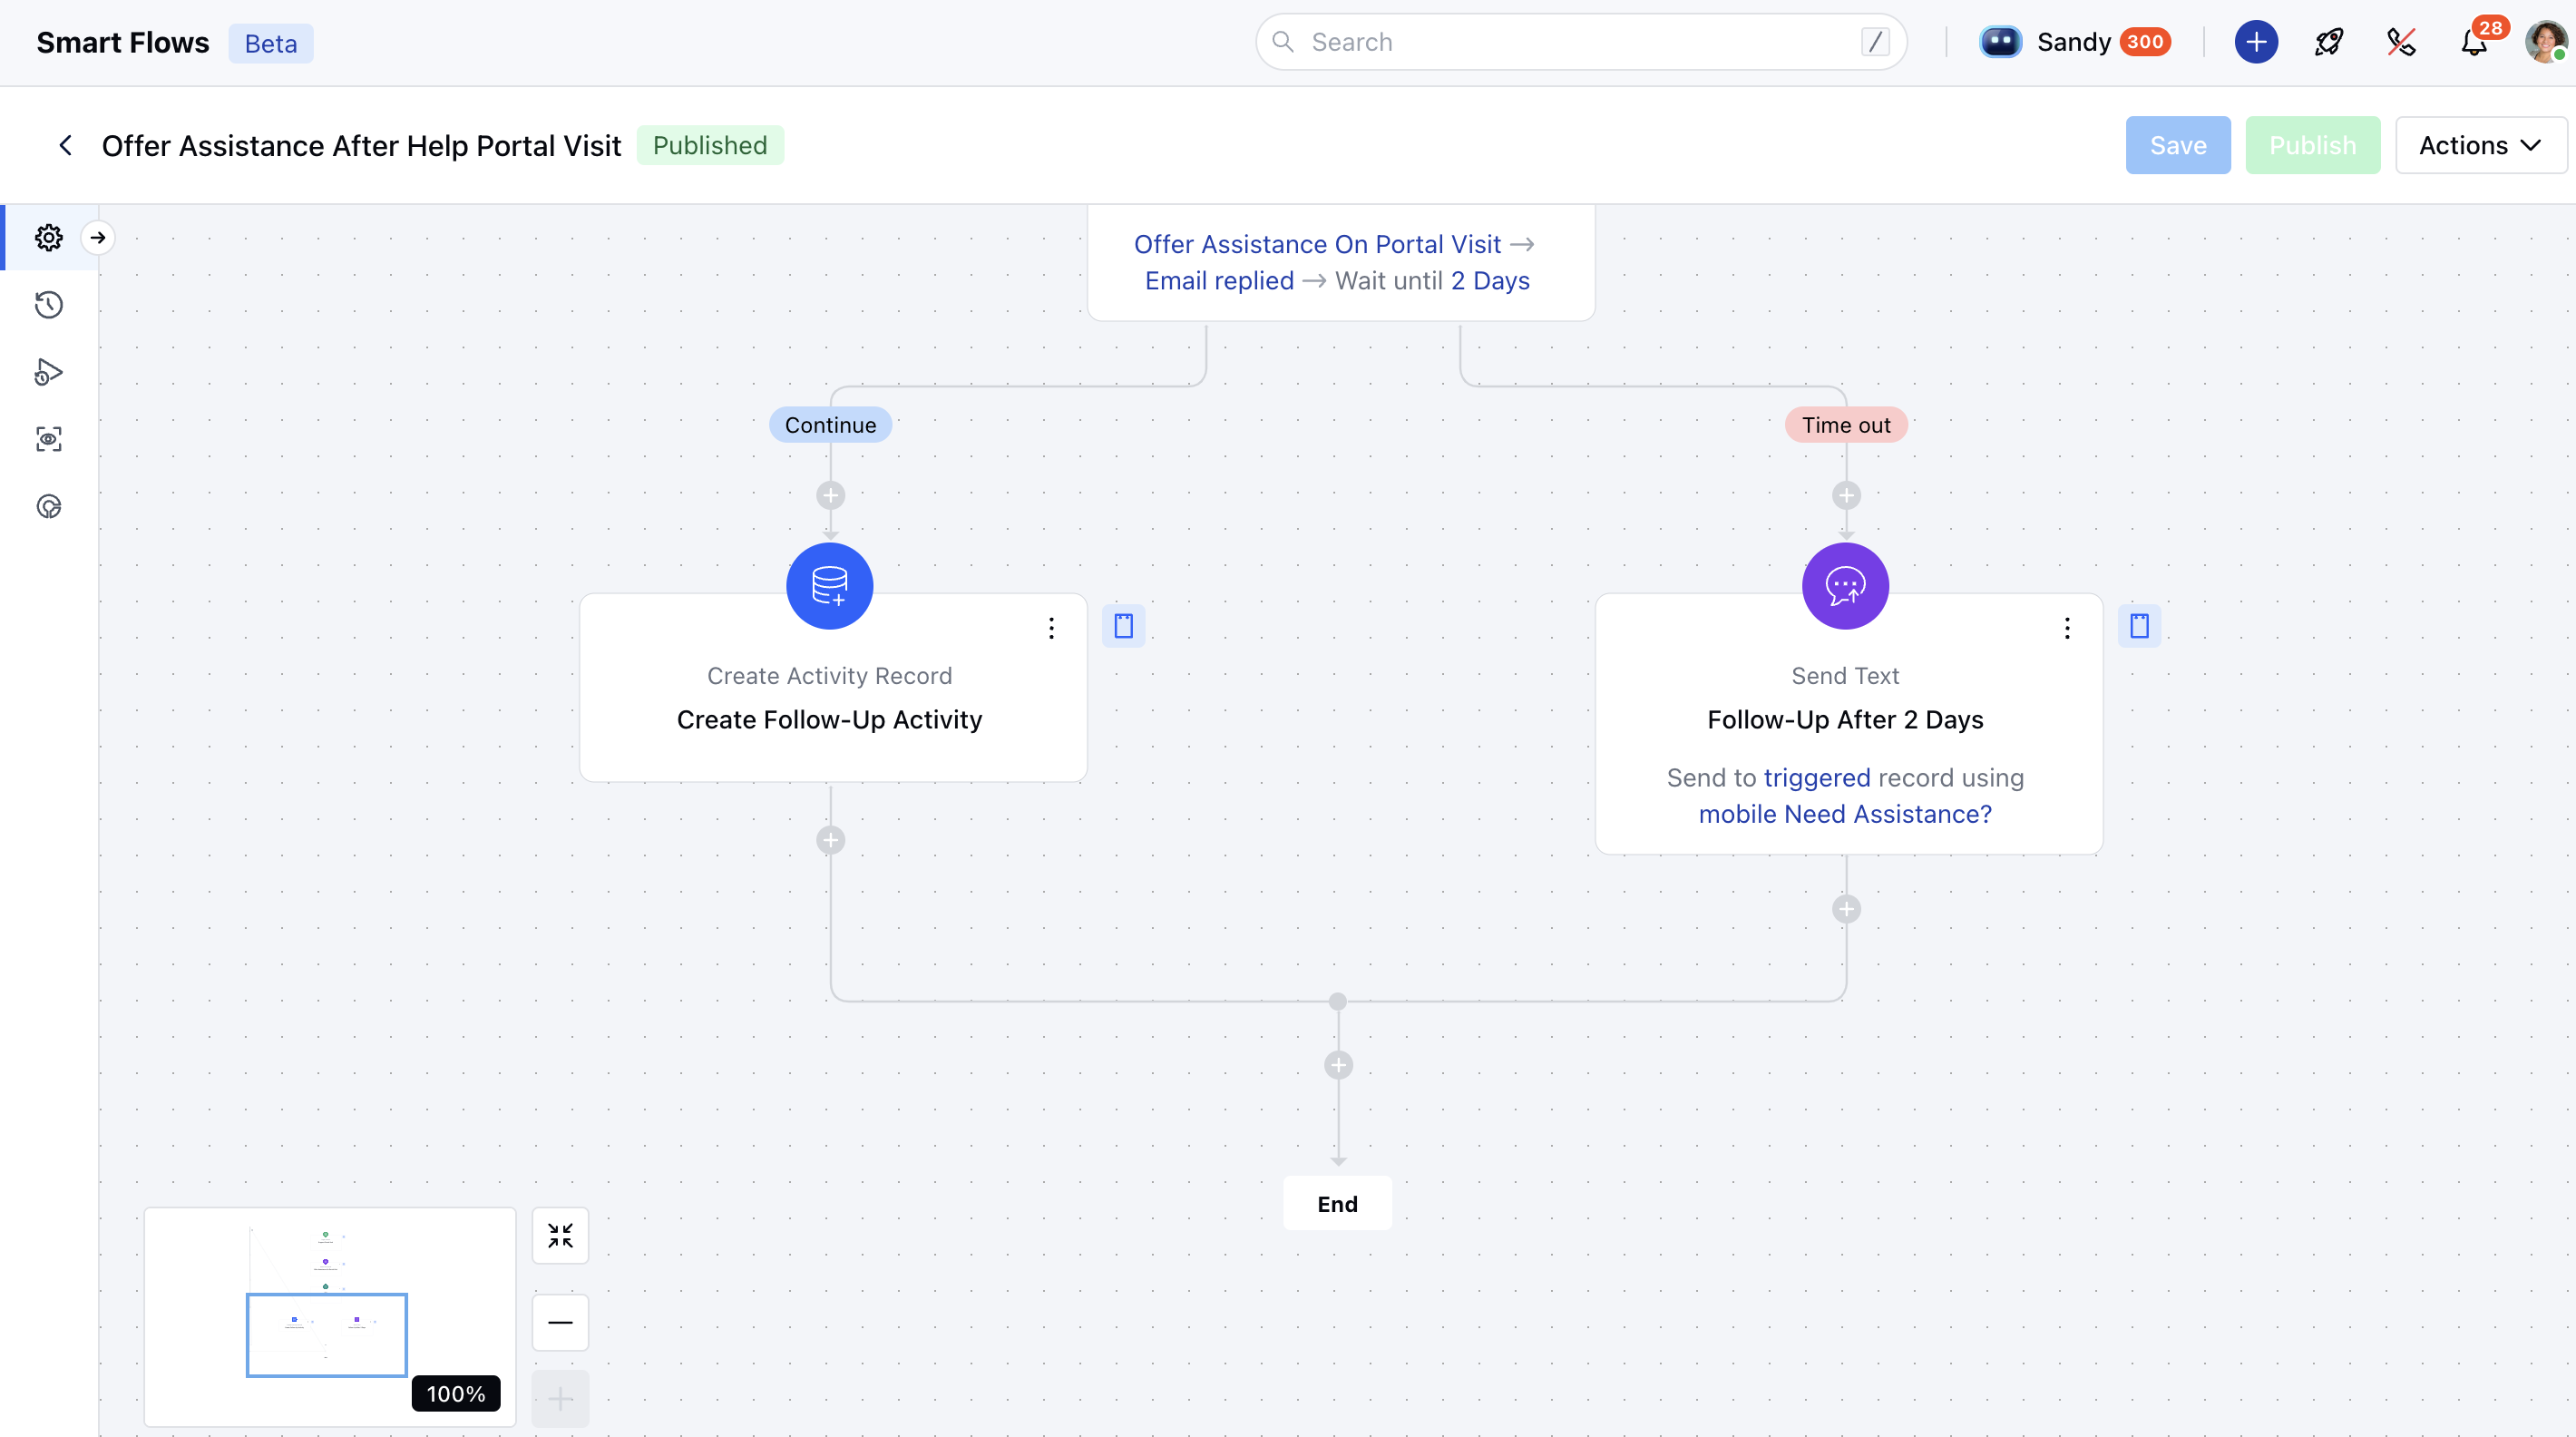
Task: Open the analytics chart icon in sidebar
Action: pos(48,507)
